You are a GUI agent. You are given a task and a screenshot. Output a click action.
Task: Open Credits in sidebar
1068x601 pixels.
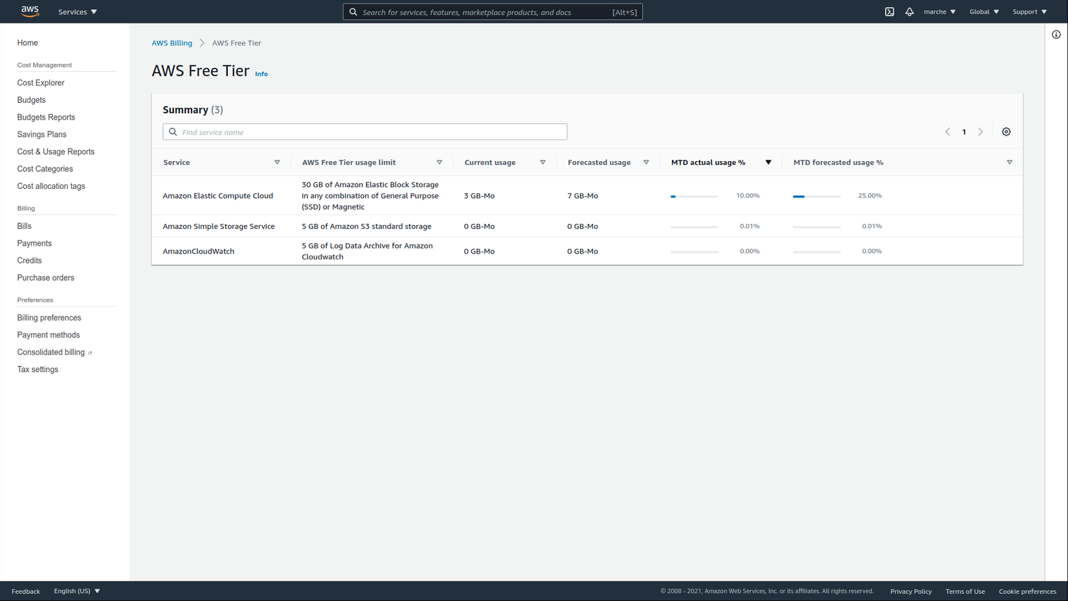[30, 261]
